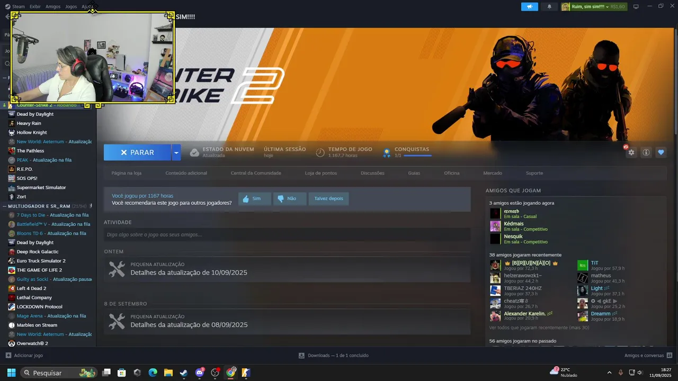This screenshot has height=381, width=678.
Task: Click the Amigos e conversas chat icon
Action: click(x=670, y=356)
